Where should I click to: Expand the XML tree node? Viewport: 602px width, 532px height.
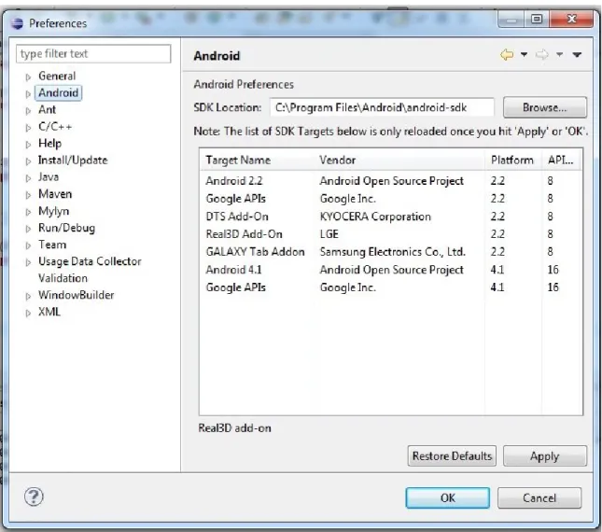(28, 314)
